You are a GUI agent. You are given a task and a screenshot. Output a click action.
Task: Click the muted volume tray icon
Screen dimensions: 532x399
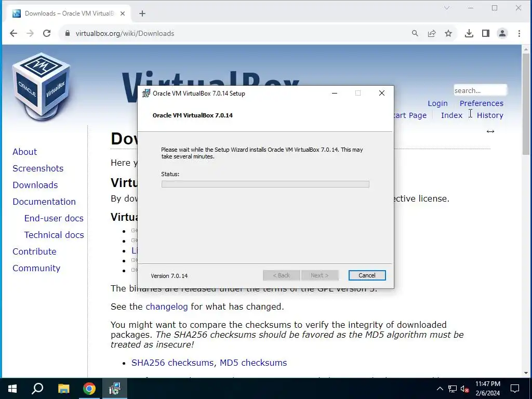click(x=465, y=389)
